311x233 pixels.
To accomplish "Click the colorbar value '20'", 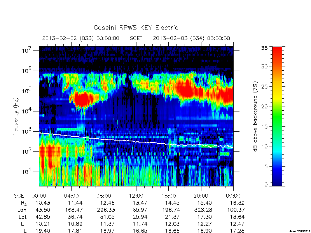I will tap(264, 106).
